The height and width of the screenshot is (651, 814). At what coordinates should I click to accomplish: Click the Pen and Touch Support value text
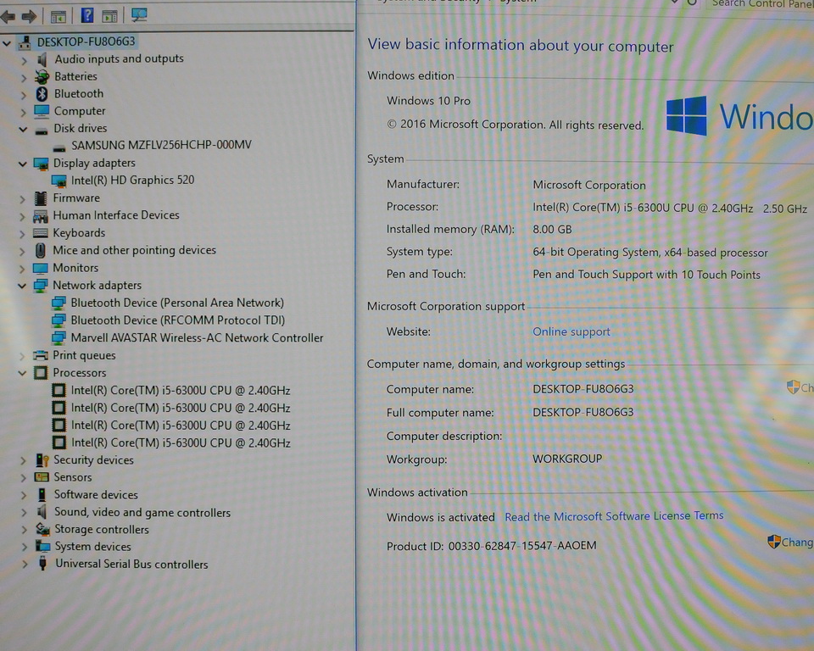click(646, 275)
